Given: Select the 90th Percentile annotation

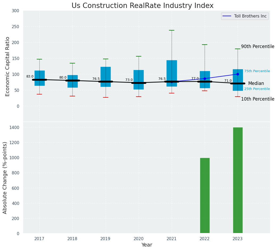Looking at the screenshot, I should point(257,47).
